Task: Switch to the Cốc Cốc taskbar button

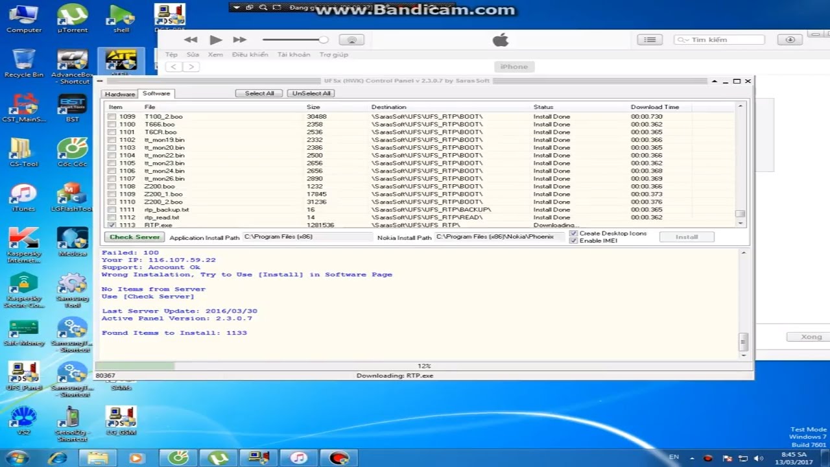Action: 178,457
